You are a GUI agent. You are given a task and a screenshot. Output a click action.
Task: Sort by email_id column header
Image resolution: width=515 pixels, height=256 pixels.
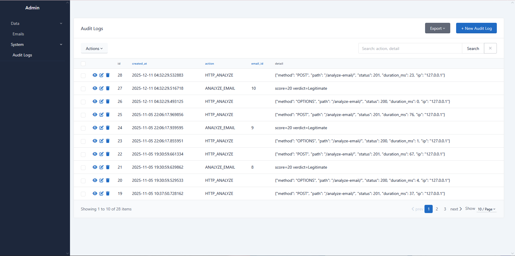[257, 63]
